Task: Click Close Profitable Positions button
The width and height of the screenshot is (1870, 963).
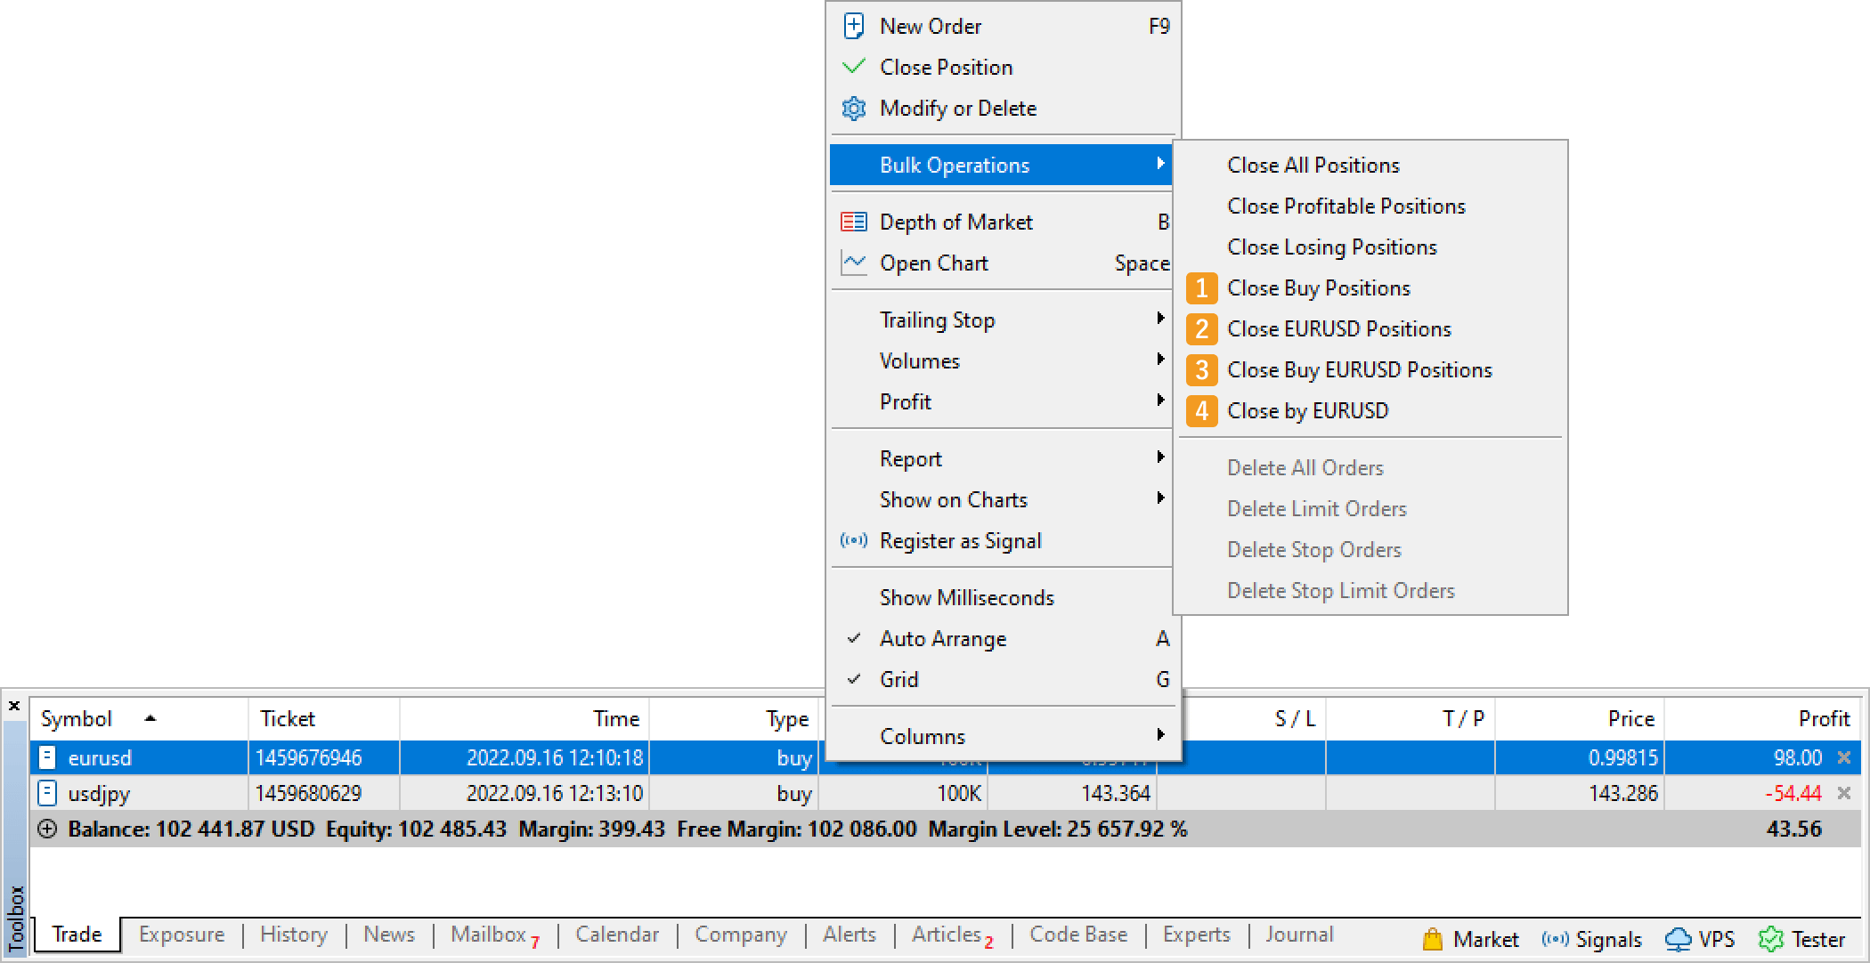Action: click(1346, 206)
